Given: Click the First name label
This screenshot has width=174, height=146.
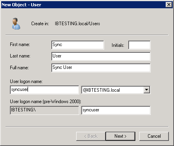Looking at the screenshot, I should [x=20, y=44].
